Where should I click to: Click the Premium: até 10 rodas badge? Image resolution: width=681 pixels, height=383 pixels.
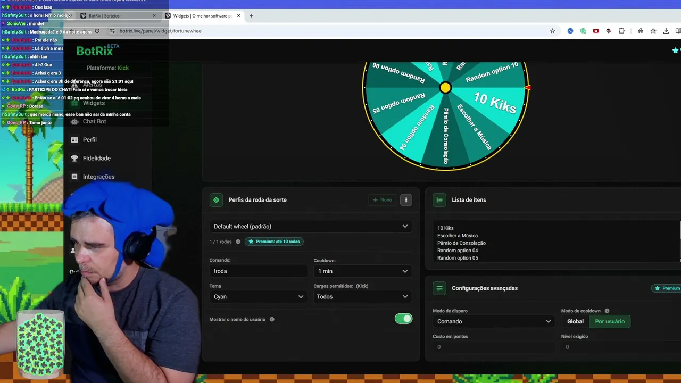274,242
